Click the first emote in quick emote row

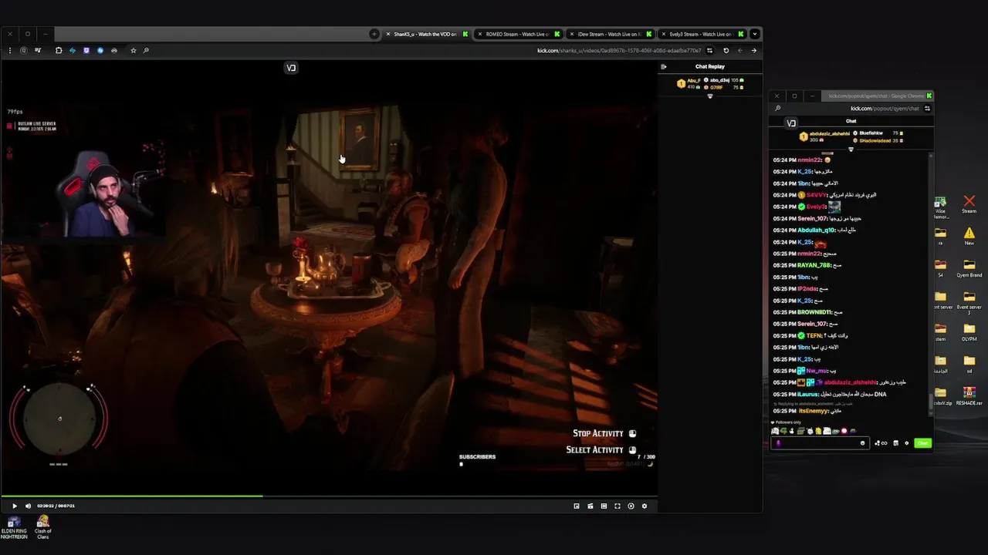coord(775,431)
